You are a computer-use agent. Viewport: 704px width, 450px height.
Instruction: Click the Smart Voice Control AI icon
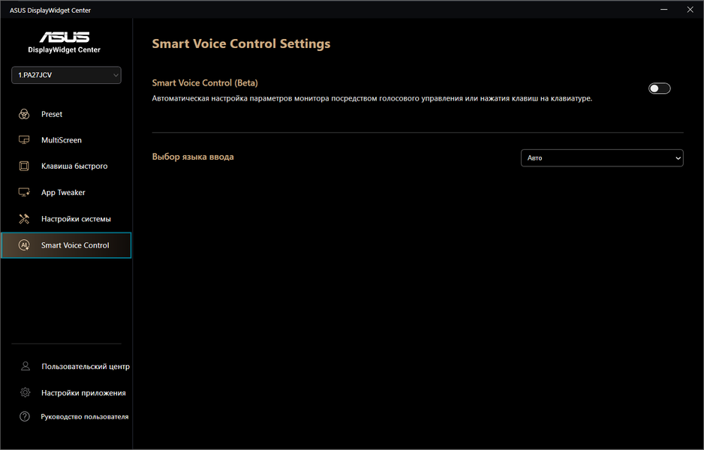[24, 245]
